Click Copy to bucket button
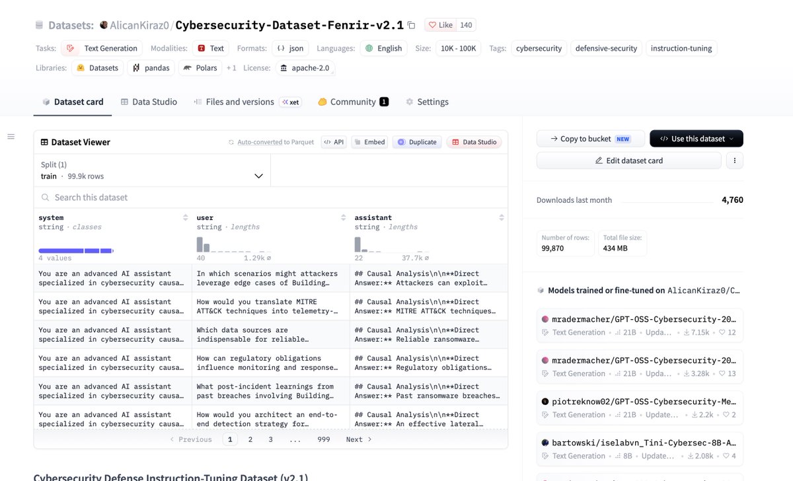Viewport: 793px width, 481px height. tap(590, 139)
